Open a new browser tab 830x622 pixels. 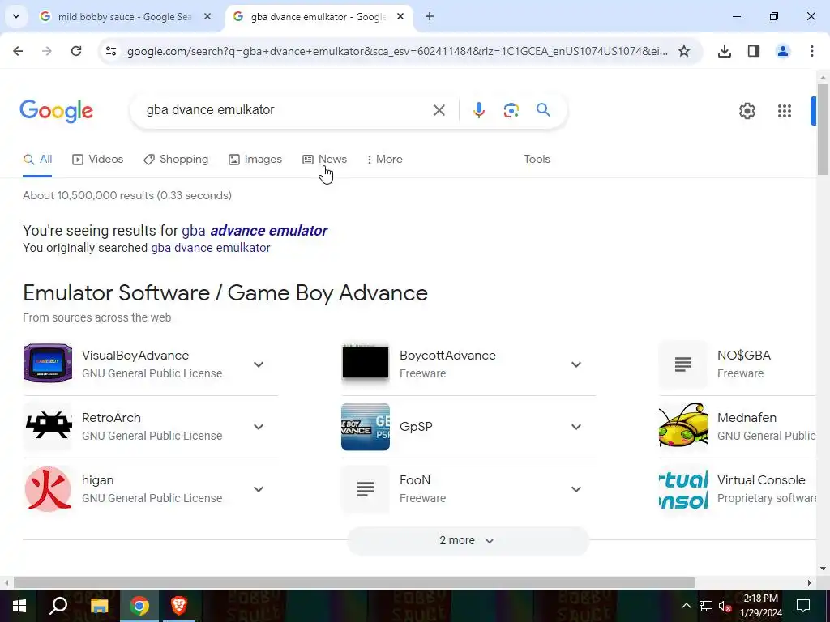point(430,16)
